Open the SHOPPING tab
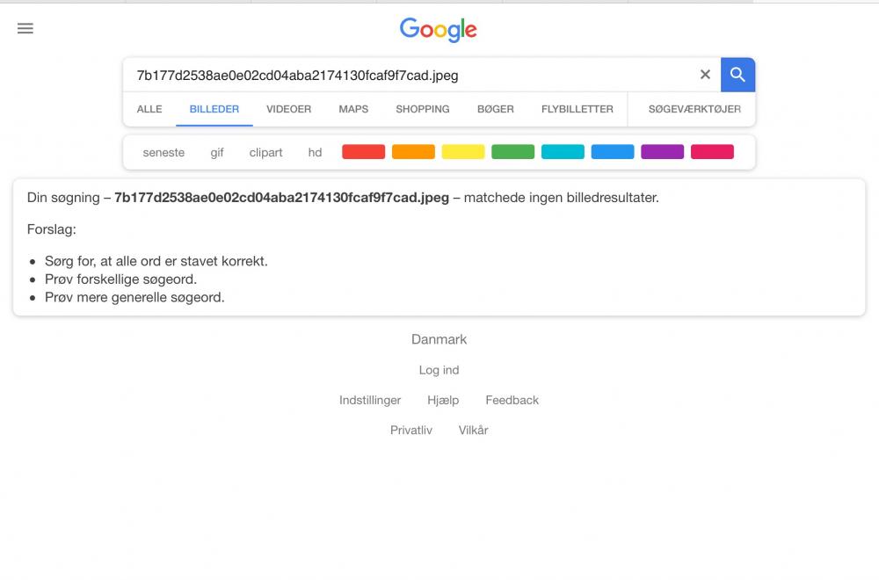 click(x=423, y=109)
